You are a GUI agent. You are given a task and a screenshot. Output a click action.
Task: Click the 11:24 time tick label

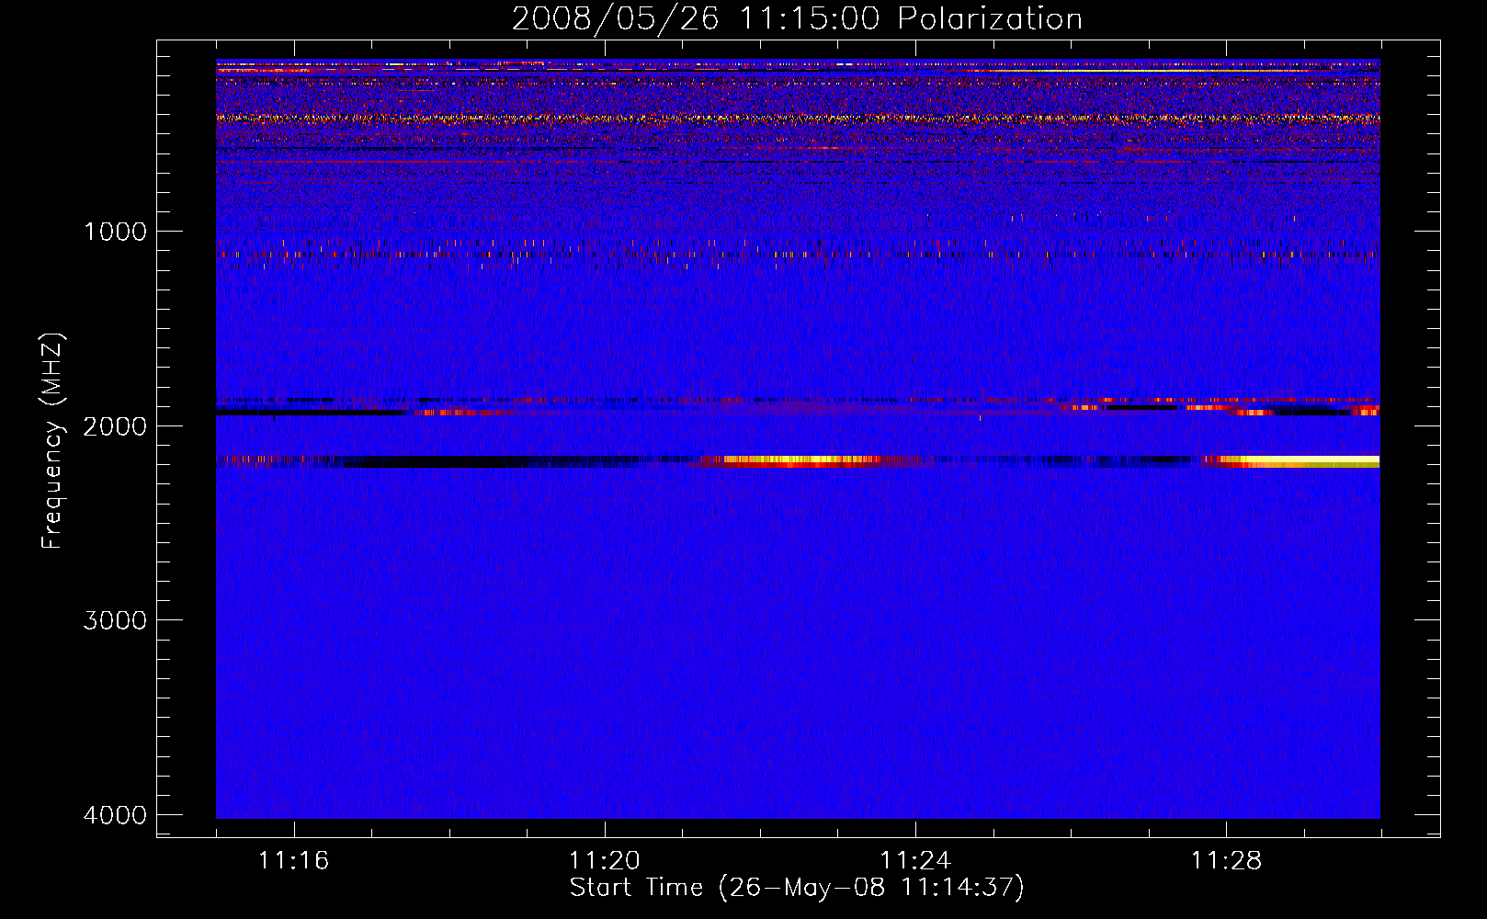(x=914, y=861)
